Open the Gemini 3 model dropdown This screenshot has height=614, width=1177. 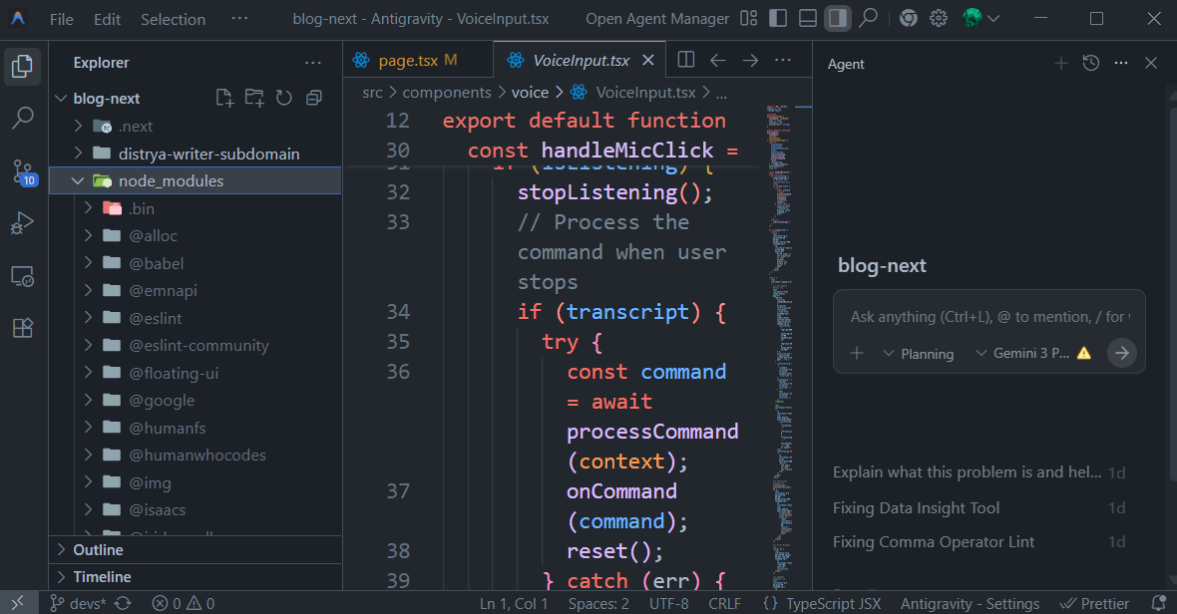[1033, 353]
